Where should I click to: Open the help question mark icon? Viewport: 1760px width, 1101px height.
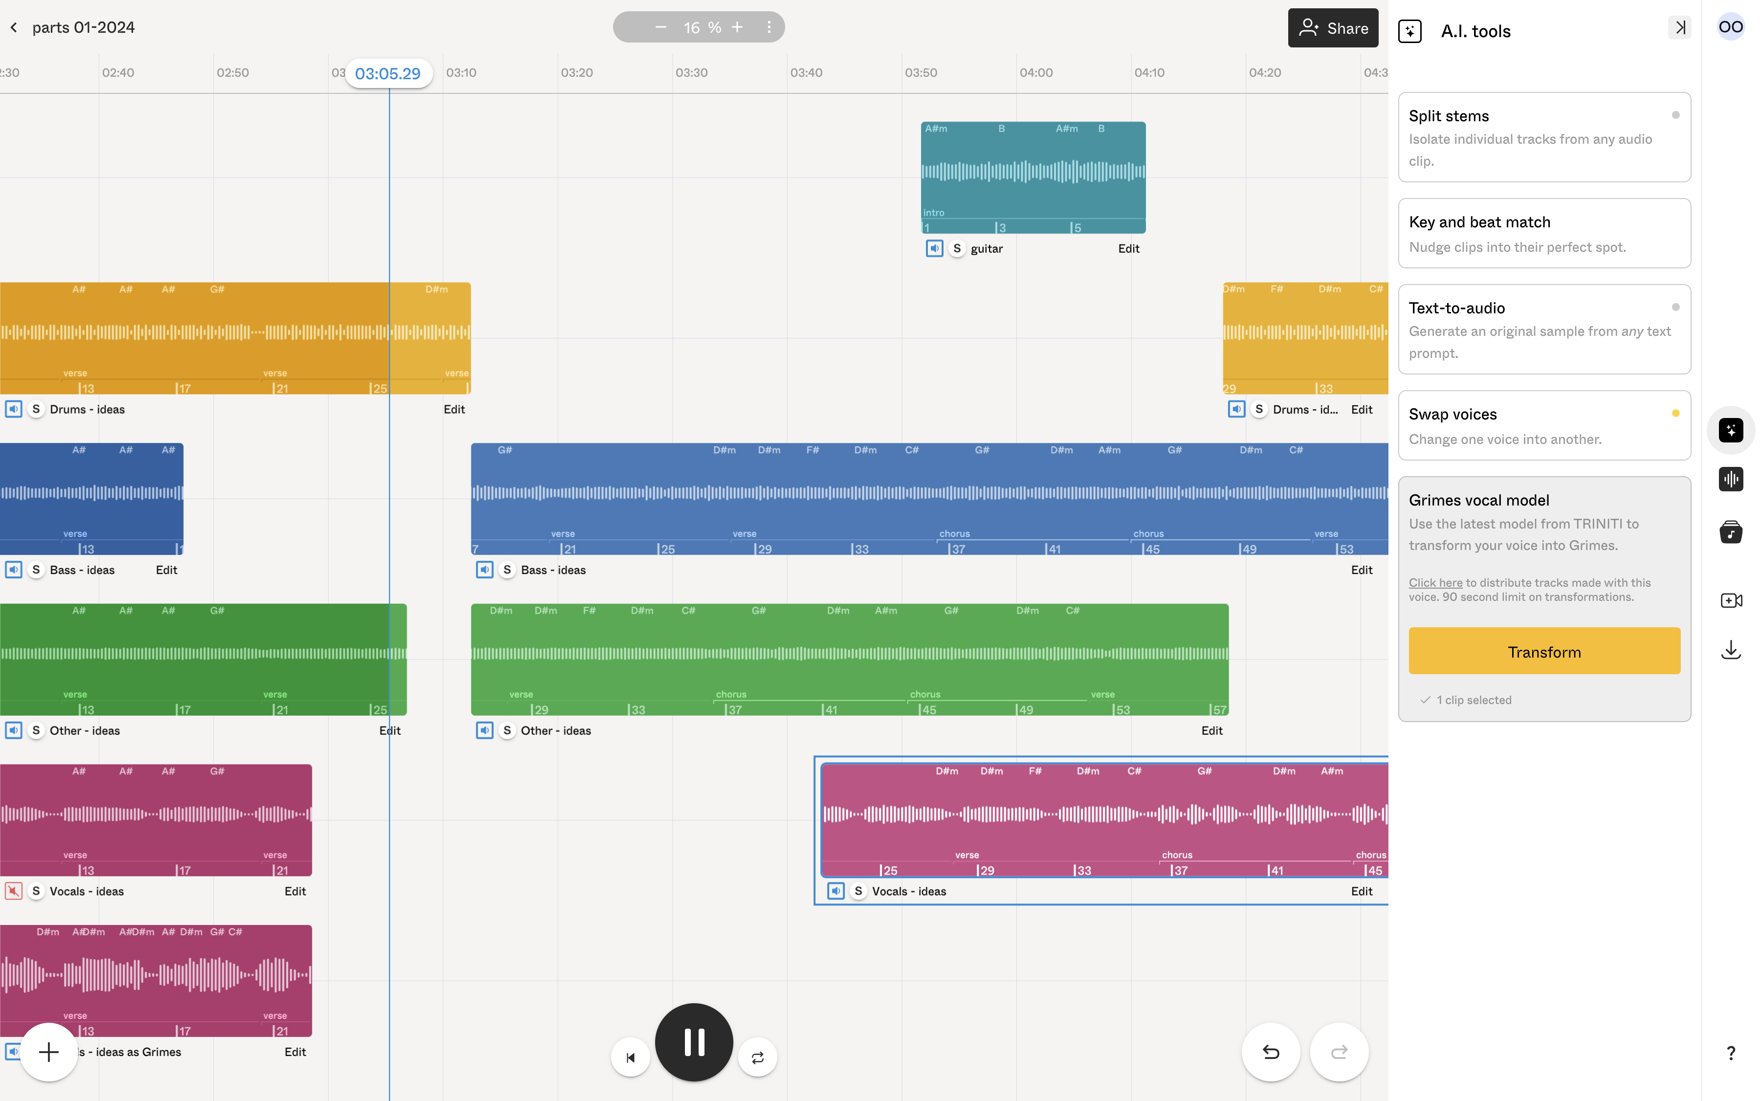(x=1731, y=1053)
